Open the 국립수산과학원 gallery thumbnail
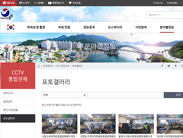 59,124
